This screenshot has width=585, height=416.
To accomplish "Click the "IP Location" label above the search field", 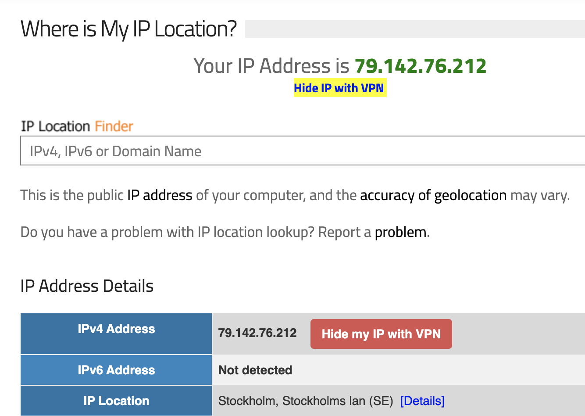I will point(56,126).
